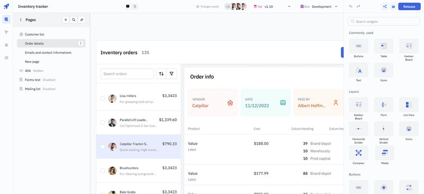Click the undo arrow icon
This screenshot has width=424, height=194.
click(351, 6)
